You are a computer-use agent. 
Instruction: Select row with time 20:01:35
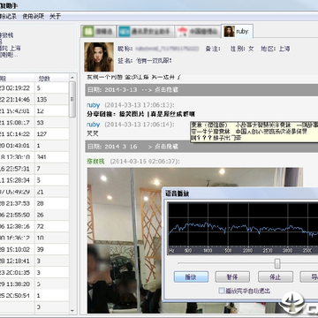point(34,272)
